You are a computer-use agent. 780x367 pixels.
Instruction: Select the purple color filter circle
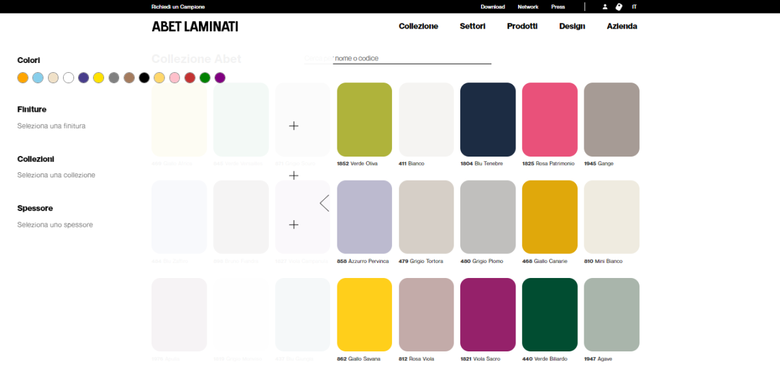pyautogui.click(x=220, y=78)
